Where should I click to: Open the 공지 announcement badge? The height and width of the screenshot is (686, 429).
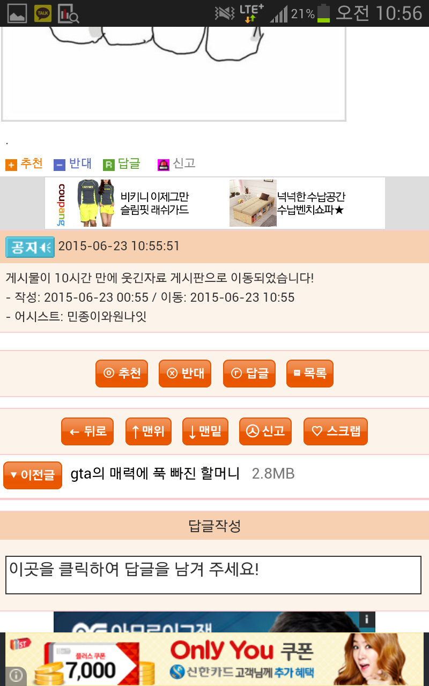click(30, 247)
